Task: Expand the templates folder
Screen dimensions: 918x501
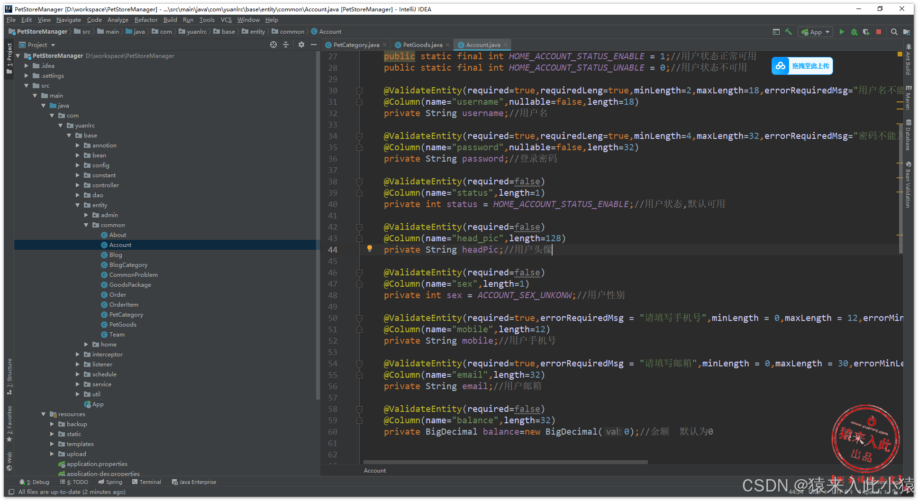Action: 52,444
